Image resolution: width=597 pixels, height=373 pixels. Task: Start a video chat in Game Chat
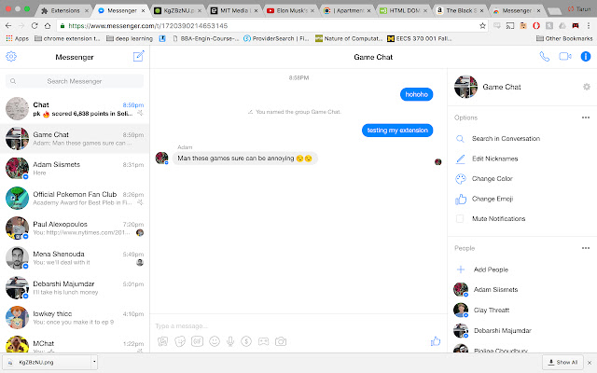(x=565, y=57)
